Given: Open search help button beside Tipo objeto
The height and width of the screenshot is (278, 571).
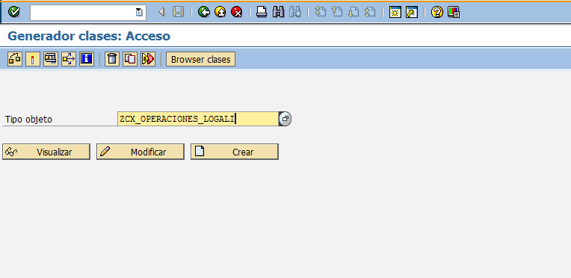Looking at the screenshot, I should pyautogui.click(x=285, y=119).
